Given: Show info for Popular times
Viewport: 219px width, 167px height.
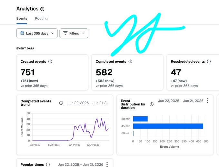Looking at the screenshot, I should (48, 164).
